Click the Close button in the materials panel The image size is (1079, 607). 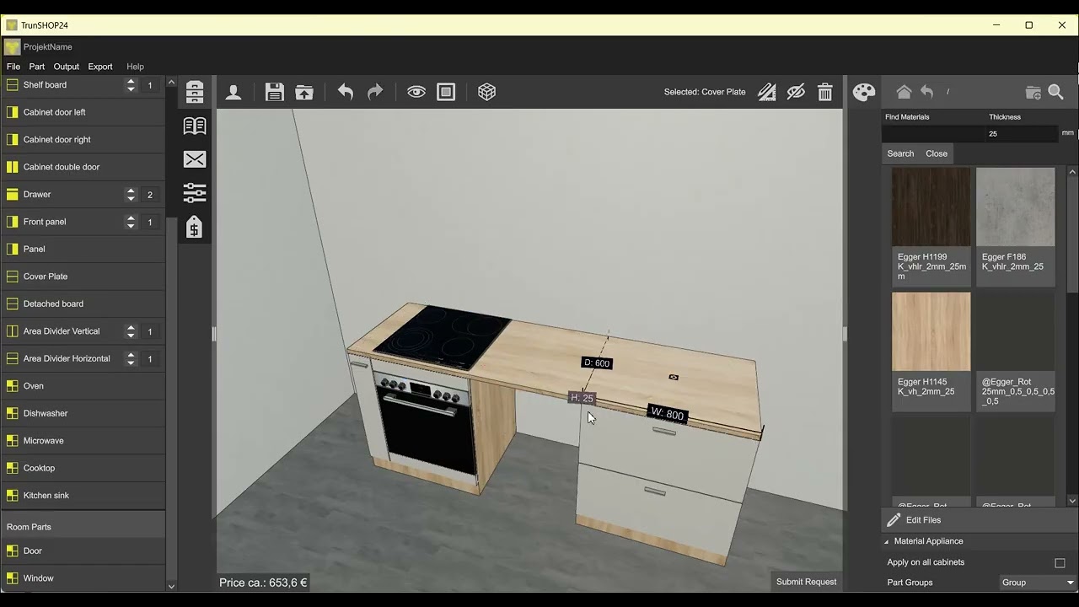937,153
